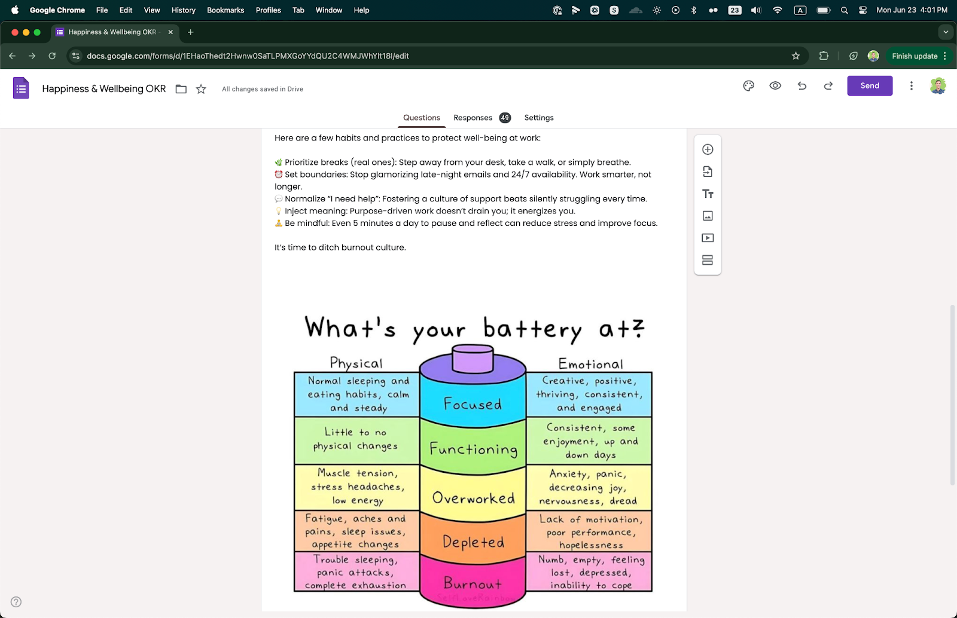Click the date and time in menu bar
The width and height of the screenshot is (957, 618).
point(912,10)
